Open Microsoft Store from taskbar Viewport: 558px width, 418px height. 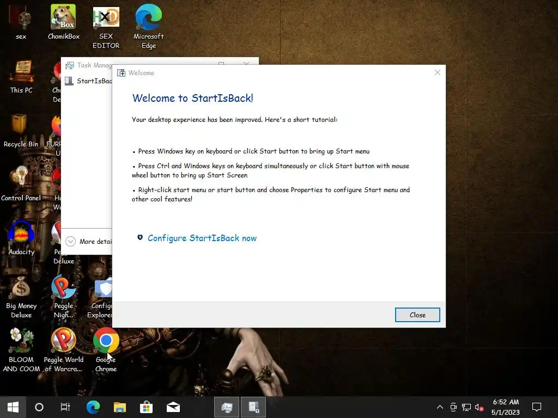click(146, 407)
